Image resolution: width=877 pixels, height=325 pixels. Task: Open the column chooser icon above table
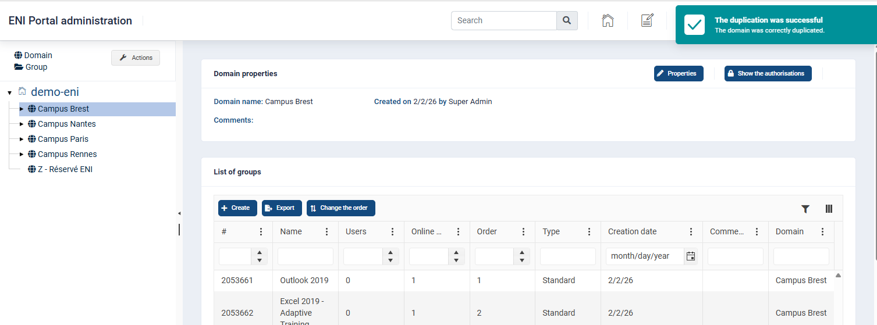pyautogui.click(x=829, y=209)
